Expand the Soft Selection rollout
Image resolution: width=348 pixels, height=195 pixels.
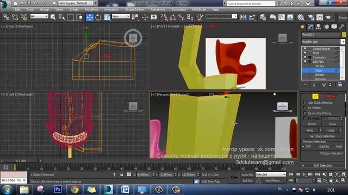pos(322,165)
